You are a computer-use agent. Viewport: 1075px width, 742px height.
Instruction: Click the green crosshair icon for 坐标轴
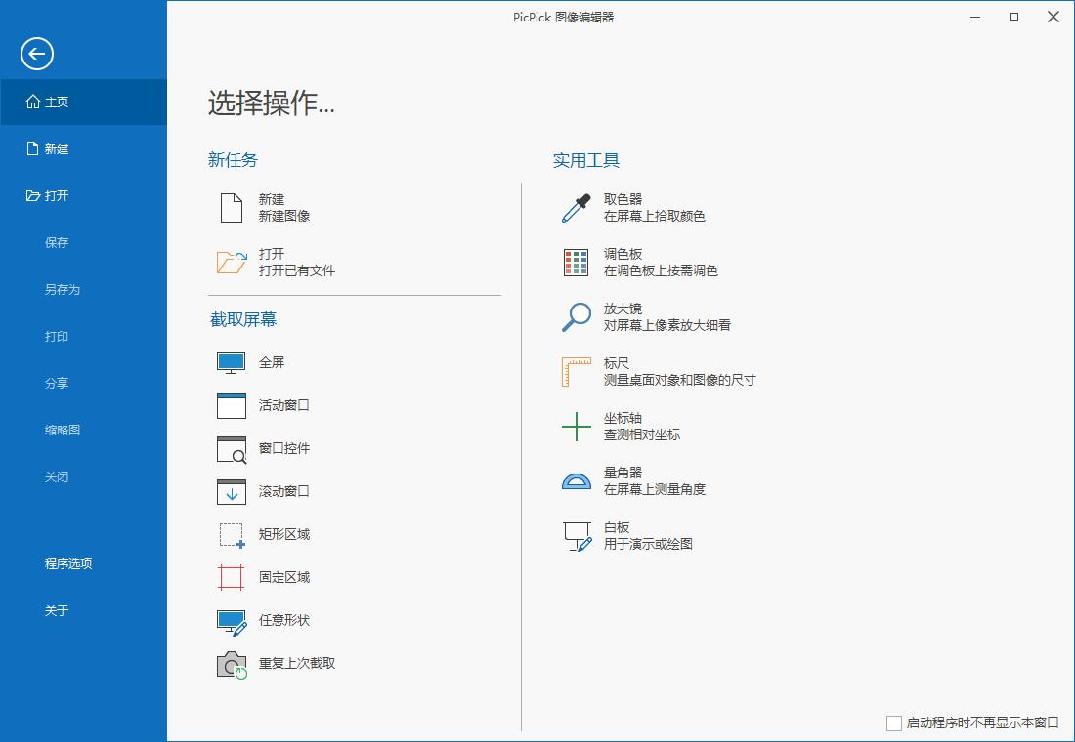pyautogui.click(x=576, y=427)
